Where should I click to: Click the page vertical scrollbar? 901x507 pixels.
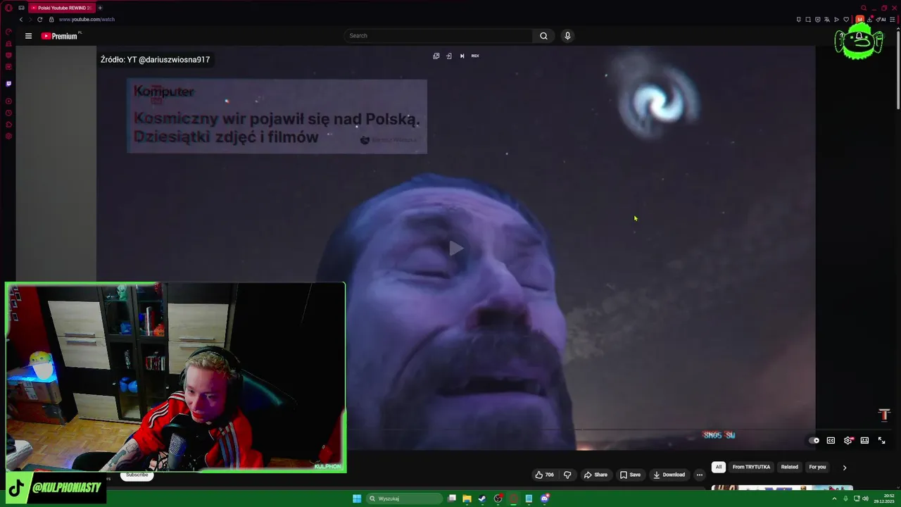click(x=897, y=70)
